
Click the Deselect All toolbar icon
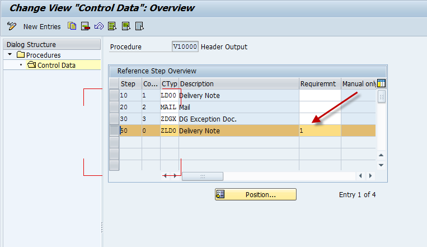(x=139, y=26)
